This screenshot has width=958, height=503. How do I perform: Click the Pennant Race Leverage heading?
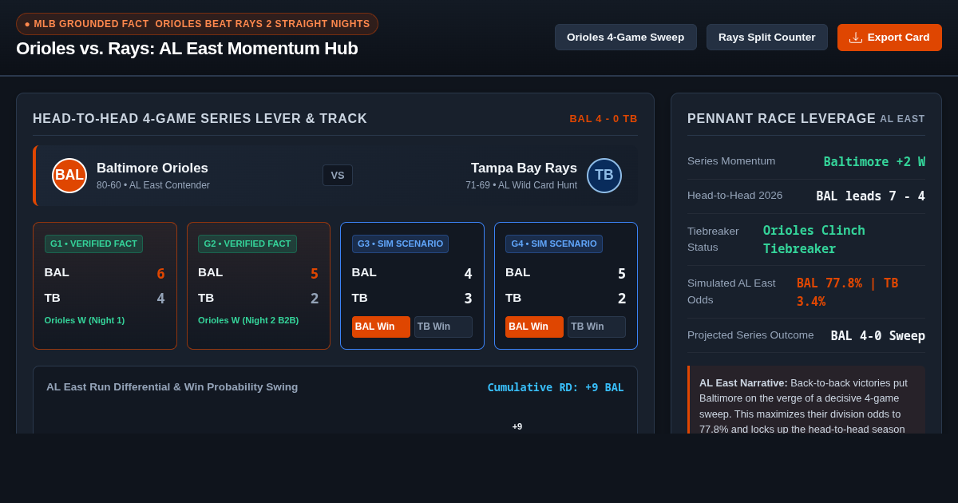point(782,119)
